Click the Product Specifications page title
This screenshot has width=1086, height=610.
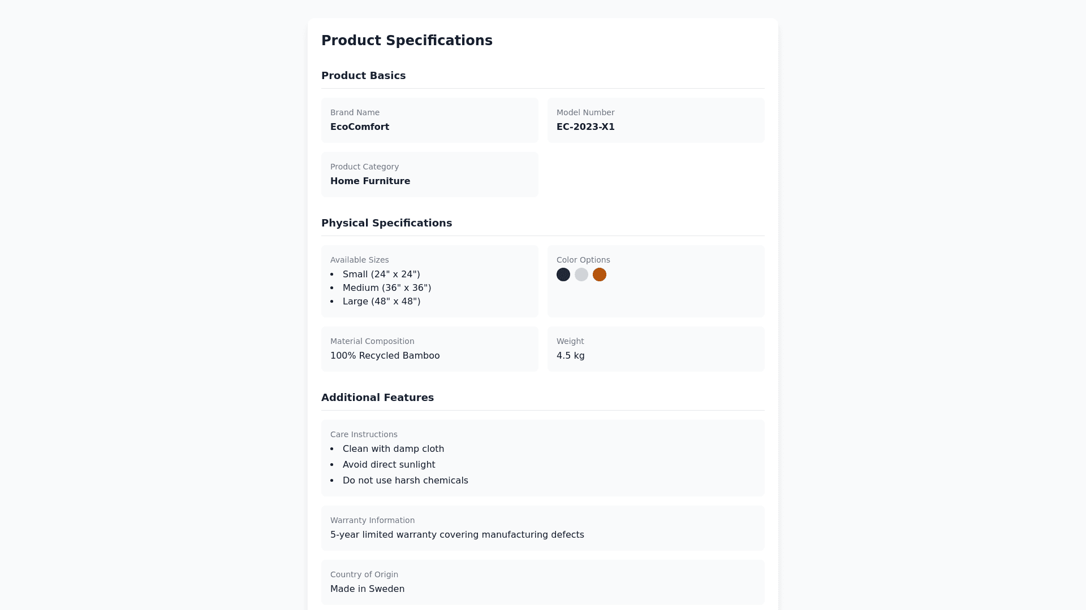407,41
